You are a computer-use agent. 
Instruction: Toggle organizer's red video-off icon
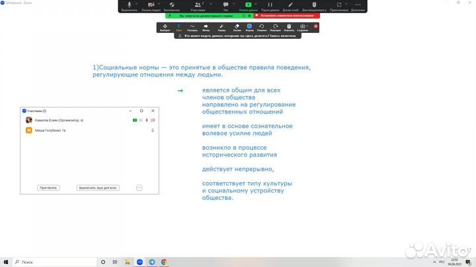click(153, 120)
